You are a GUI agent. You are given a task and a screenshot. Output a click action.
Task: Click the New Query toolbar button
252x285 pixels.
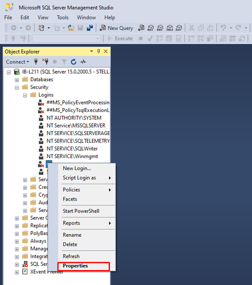[x=116, y=28]
